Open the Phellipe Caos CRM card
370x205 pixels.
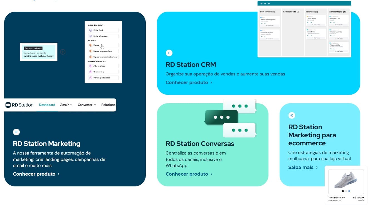coord(339,21)
